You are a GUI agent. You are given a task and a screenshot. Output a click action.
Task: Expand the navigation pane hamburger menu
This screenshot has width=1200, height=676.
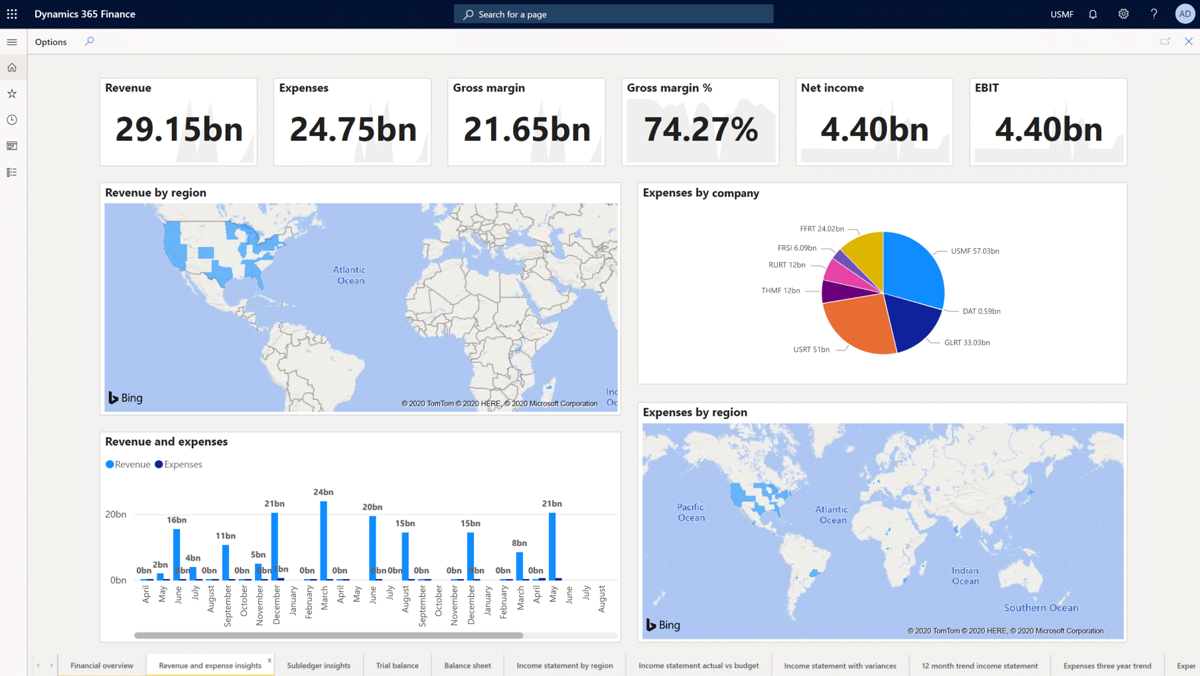[x=12, y=42]
